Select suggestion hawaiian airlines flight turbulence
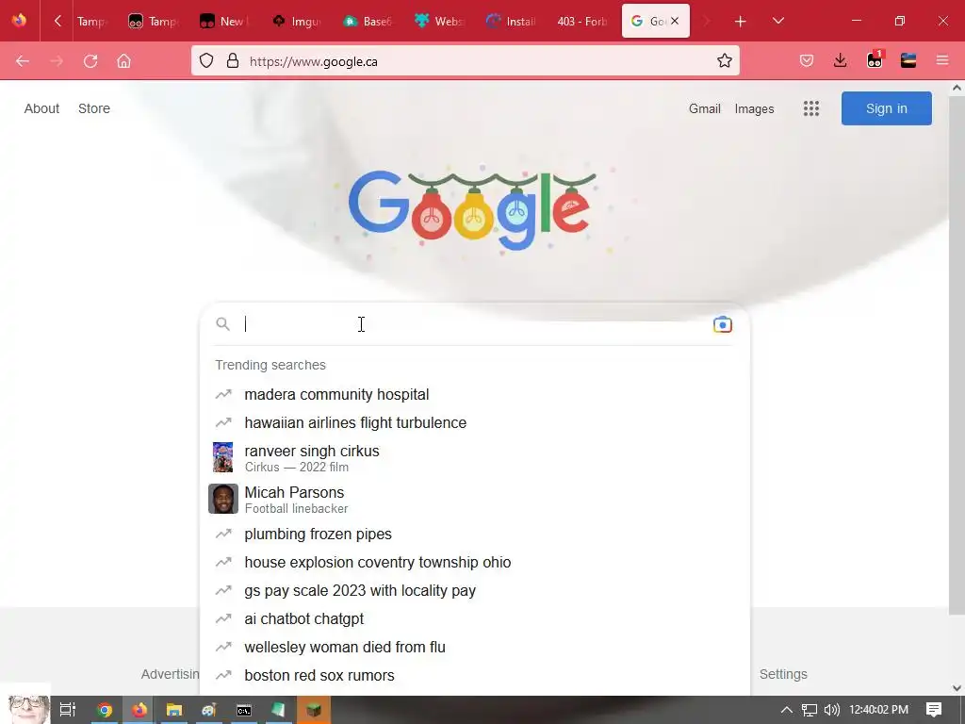Viewport: 965px width, 724px height. (475, 422)
